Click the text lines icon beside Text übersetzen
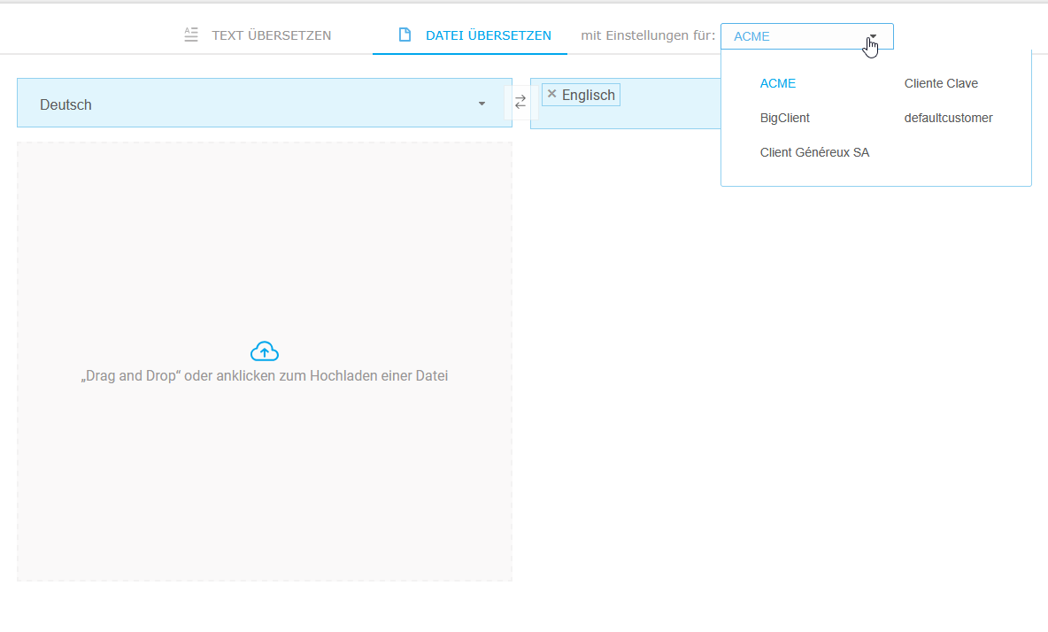 click(x=191, y=35)
